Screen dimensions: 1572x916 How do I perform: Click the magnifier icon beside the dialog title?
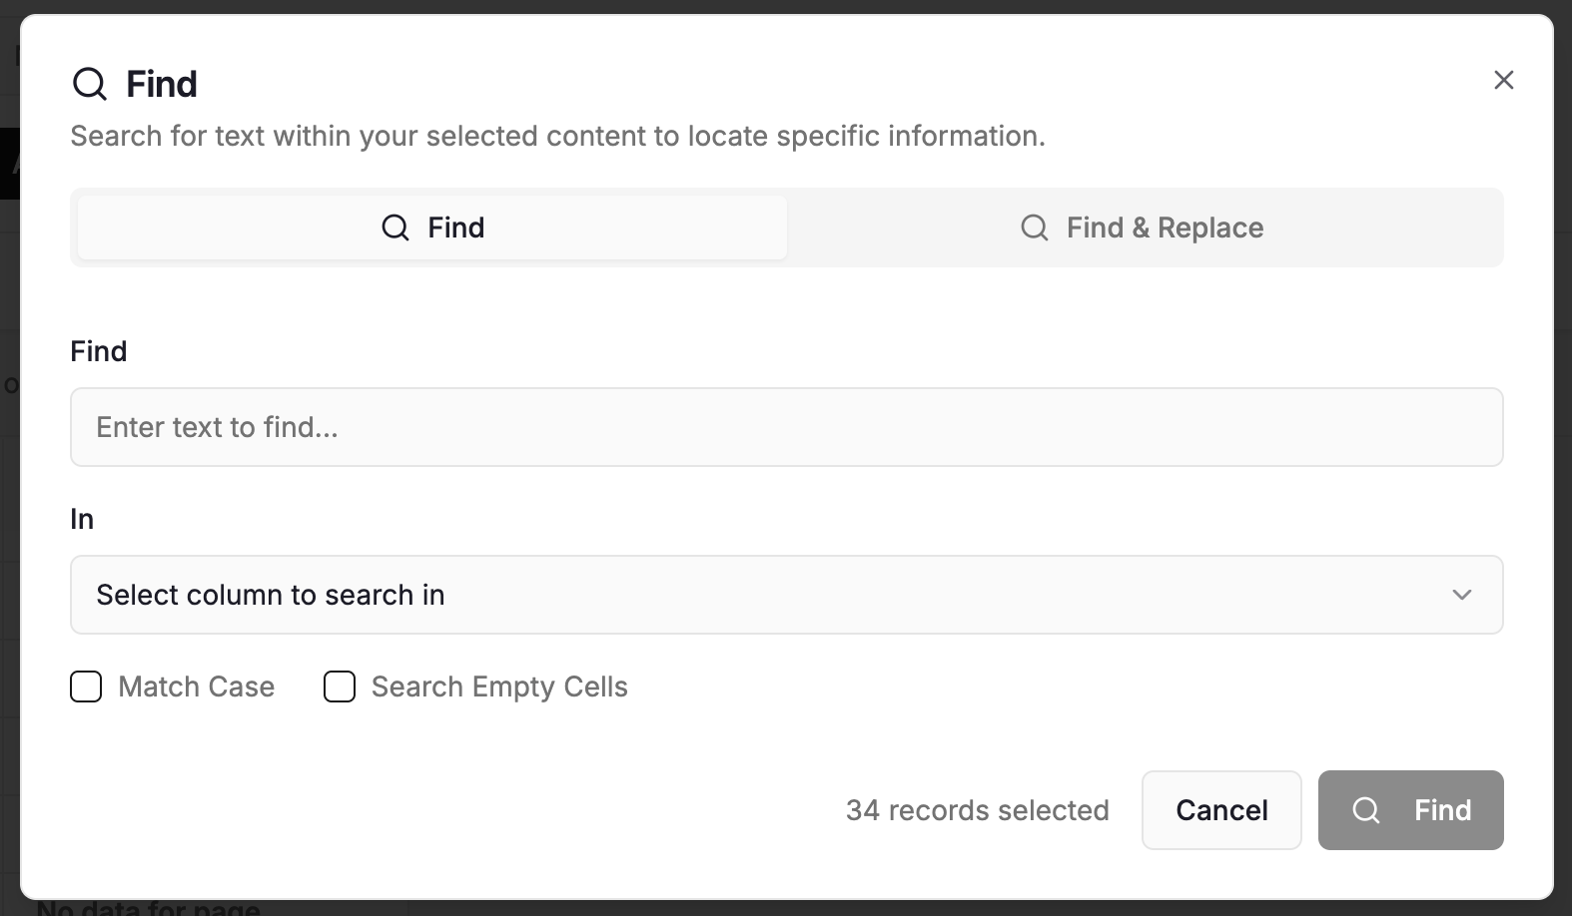point(90,84)
